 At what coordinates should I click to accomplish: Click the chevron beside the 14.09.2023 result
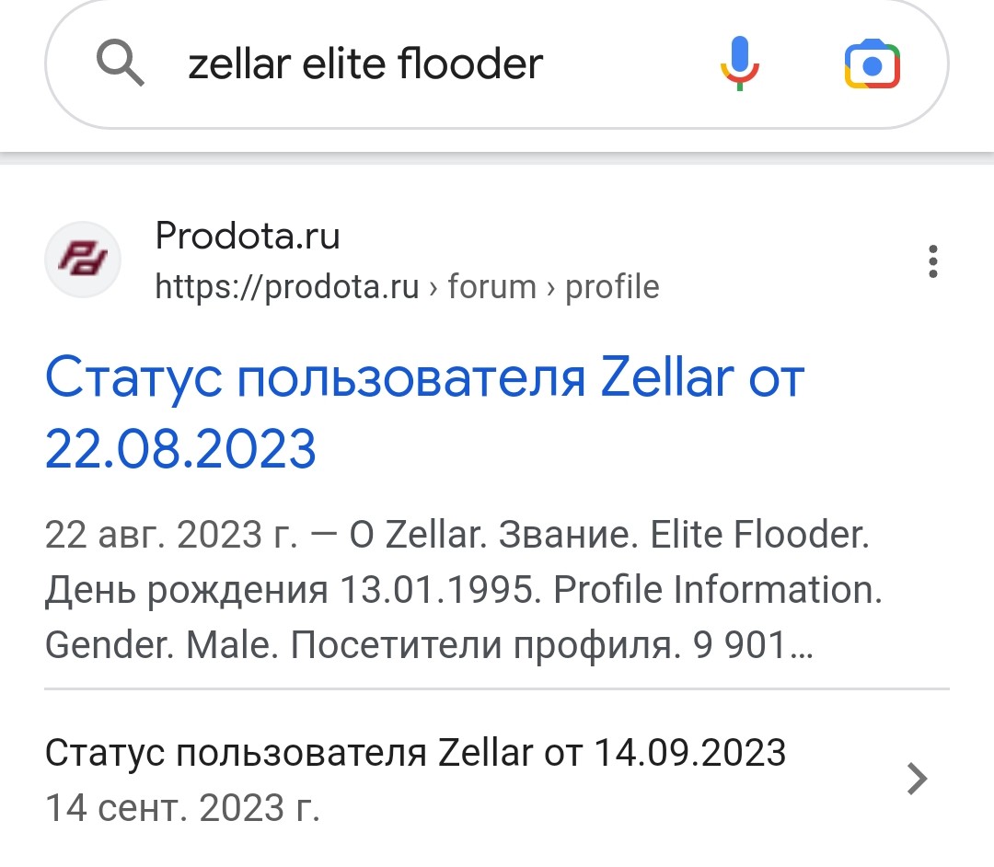[x=917, y=779]
